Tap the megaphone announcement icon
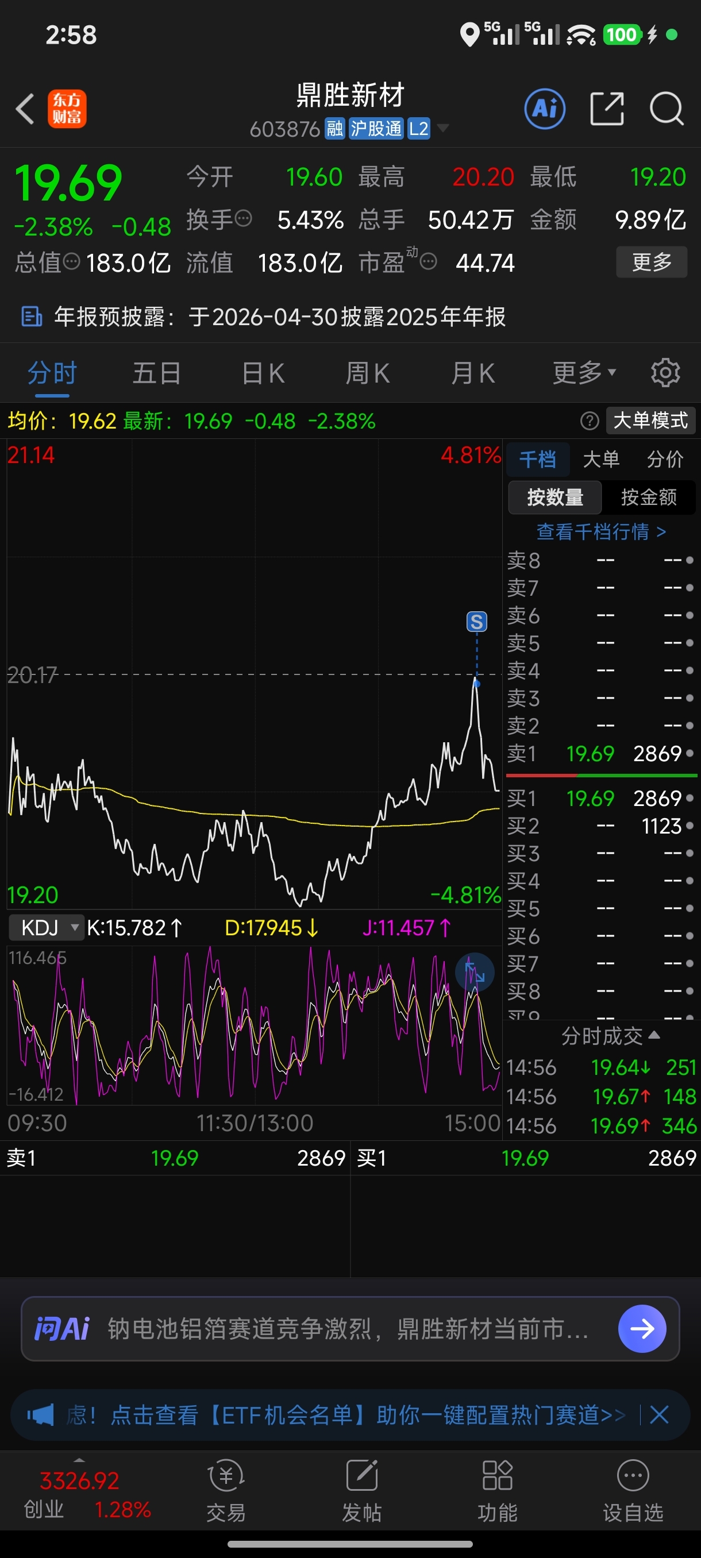 pos(41,1414)
